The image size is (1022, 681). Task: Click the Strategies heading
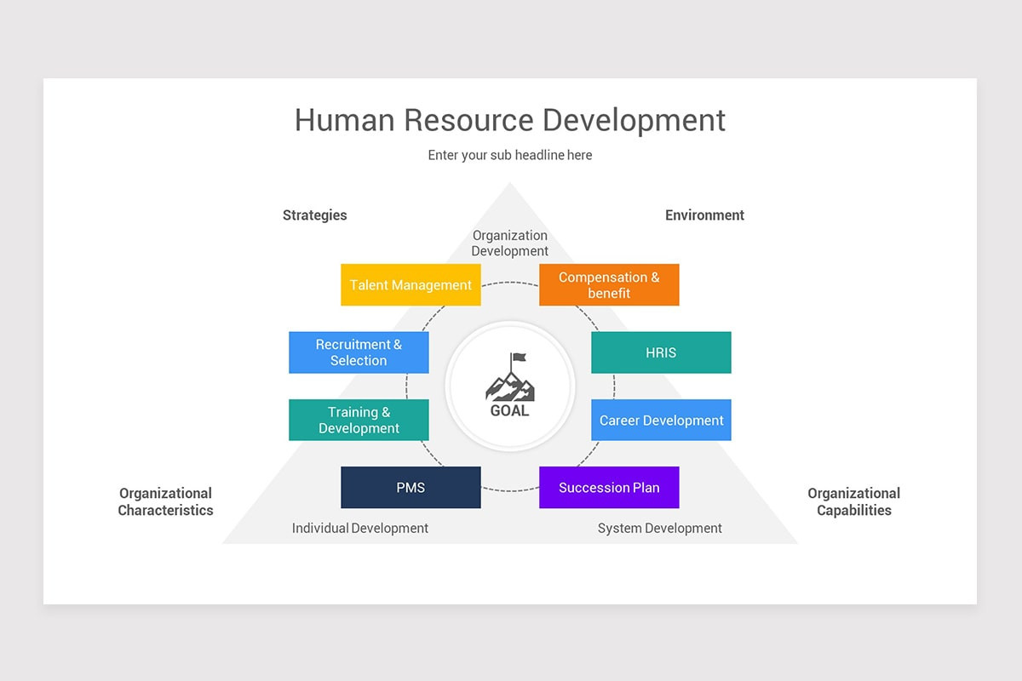[314, 215]
